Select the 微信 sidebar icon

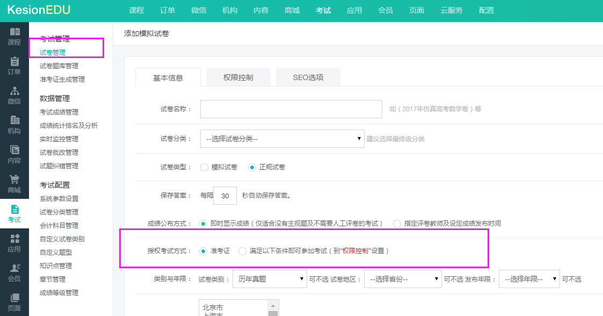point(14,91)
